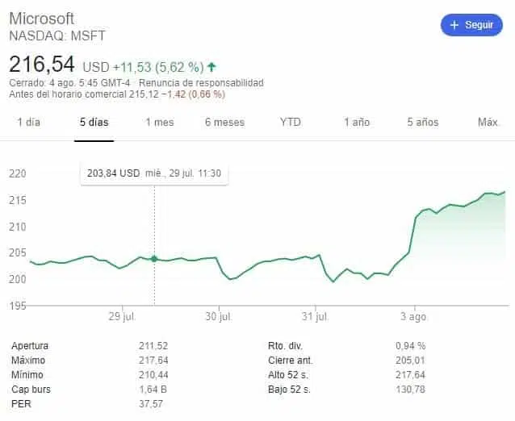
Task: Click the Microsoft company title
Action: (41, 19)
